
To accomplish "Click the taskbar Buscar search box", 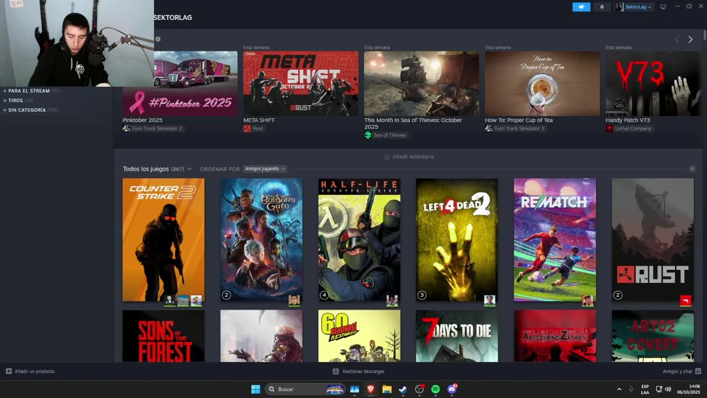I will pyautogui.click(x=305, y=389).
